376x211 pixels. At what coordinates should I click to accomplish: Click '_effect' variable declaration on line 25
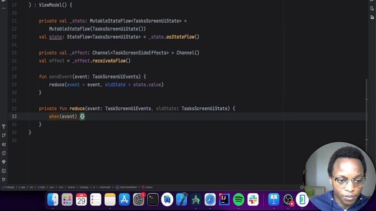78,53
